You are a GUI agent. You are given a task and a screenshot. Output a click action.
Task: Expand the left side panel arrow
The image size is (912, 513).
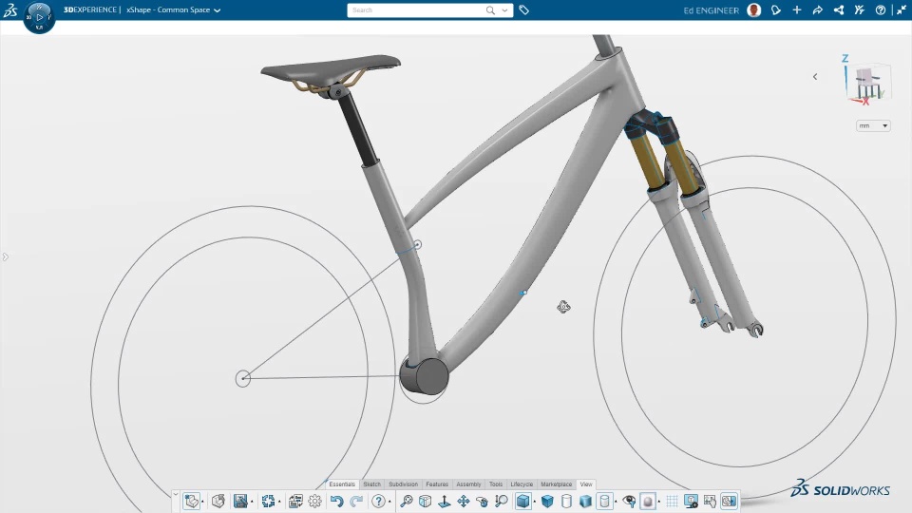pos(6,256)
